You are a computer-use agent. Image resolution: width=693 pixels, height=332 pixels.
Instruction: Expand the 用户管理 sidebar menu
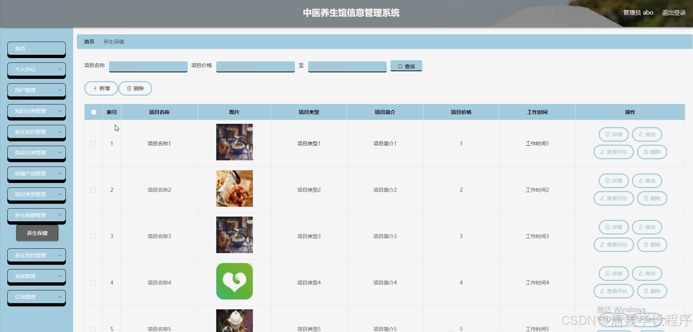point(37,91)
